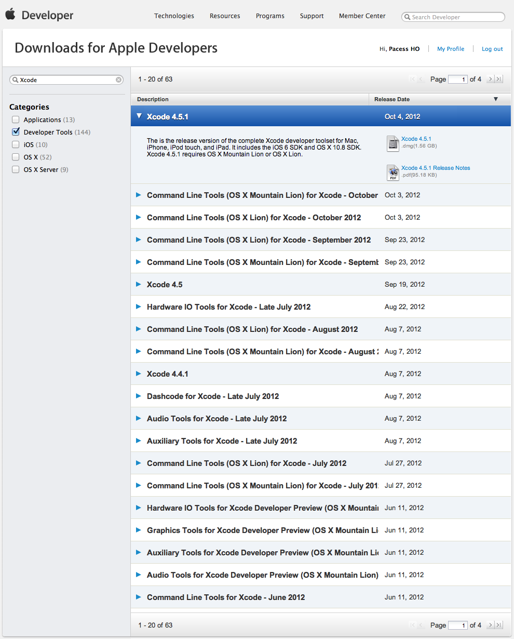The width and height of the screenshot is (514, 639).
Task: Uncheck the Developer Tools category
Action: (x=16, y=132)
